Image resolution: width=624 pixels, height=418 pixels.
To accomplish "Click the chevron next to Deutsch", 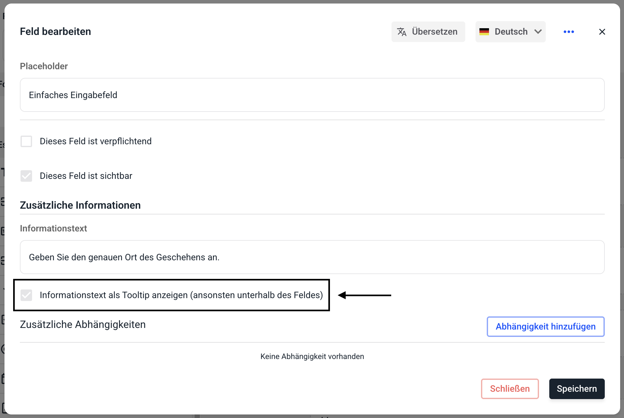I will coord(538,32).
